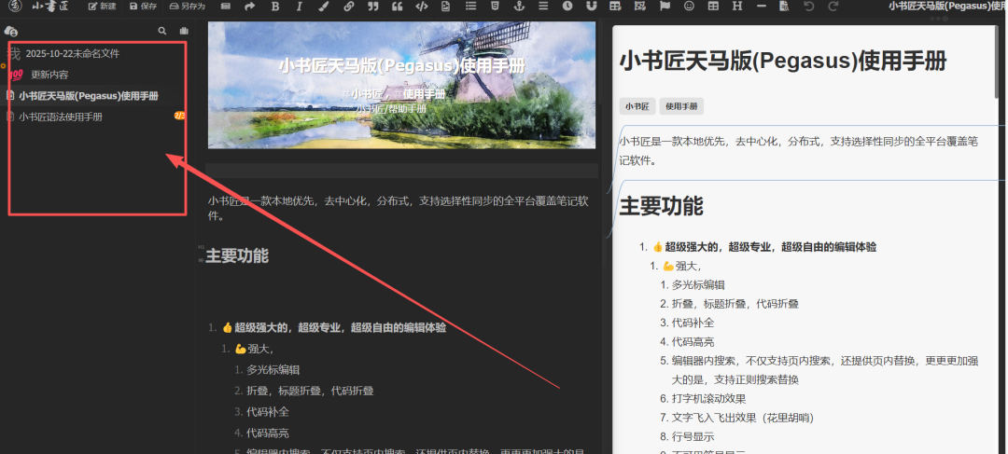Click the editor line 折叠，标题折叠，代码折叠
1008x454 pixels.
310,391
